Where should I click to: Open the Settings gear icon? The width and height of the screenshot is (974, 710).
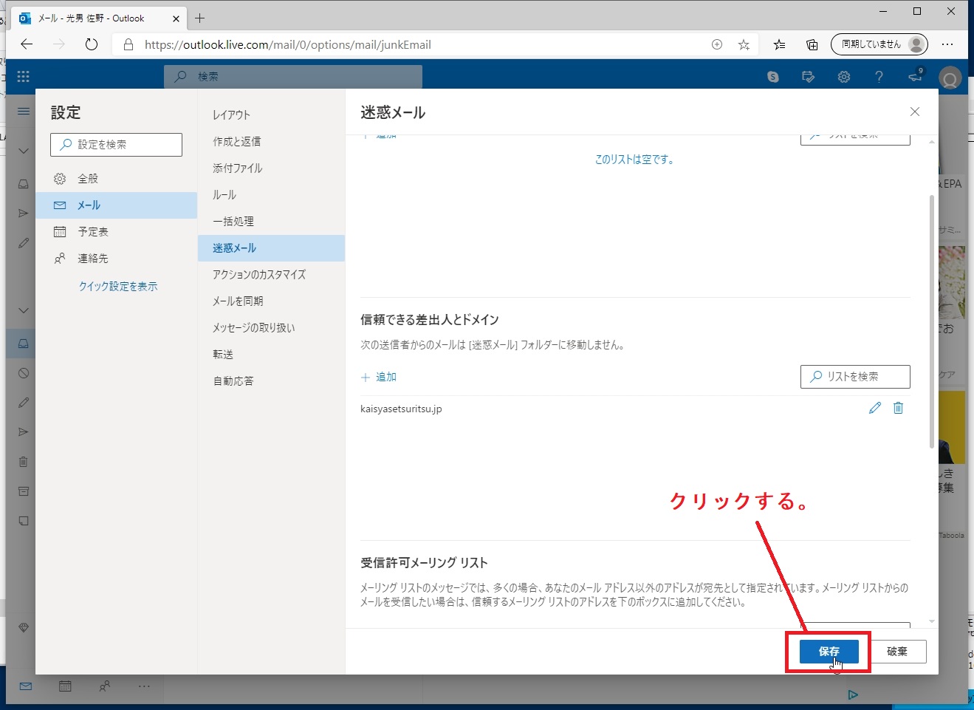[x=843, y=76]
